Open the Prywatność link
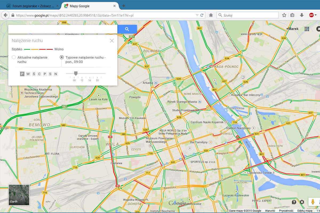This screenshot has height=213, width=320. [286, 211]
